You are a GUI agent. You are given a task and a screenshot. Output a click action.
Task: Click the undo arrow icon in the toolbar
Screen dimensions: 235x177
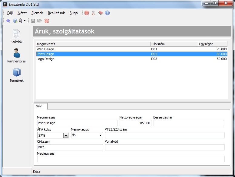point(39,21)
